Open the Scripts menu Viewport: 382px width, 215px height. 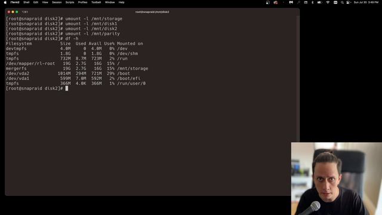pyautogui.click(x=70, y=2)
